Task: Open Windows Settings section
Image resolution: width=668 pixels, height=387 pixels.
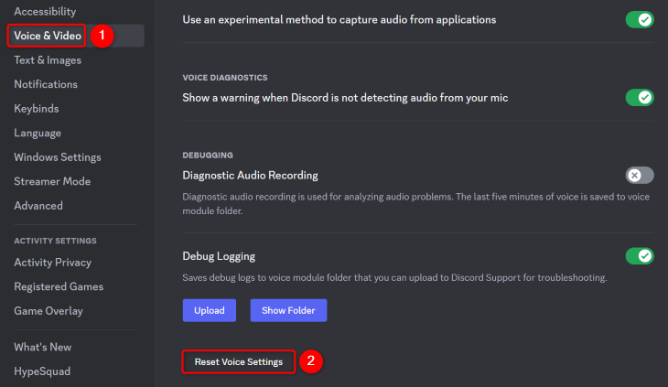Action: click(58, 157)
